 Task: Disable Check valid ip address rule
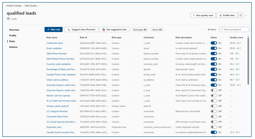(x=214, y=80)
